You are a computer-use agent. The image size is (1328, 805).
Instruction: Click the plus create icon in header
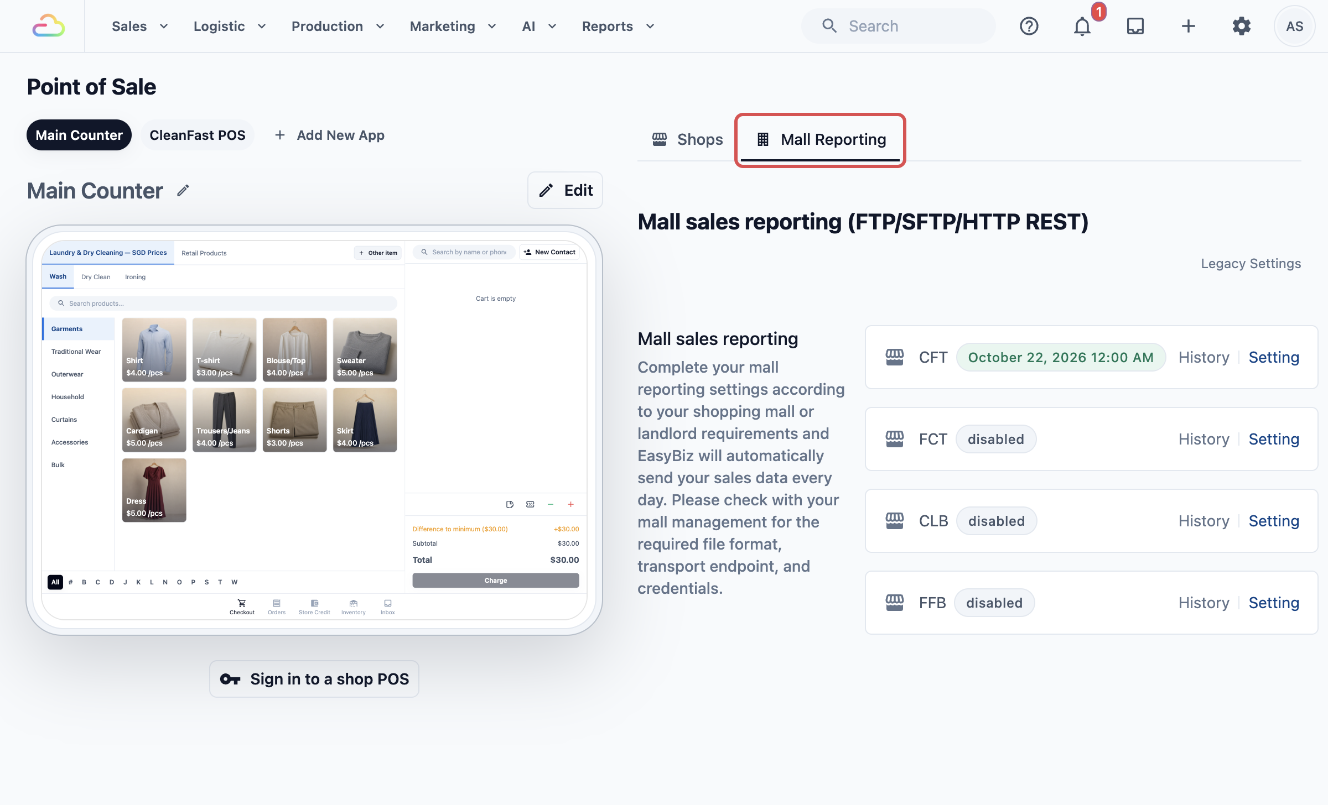(1188, 26)
